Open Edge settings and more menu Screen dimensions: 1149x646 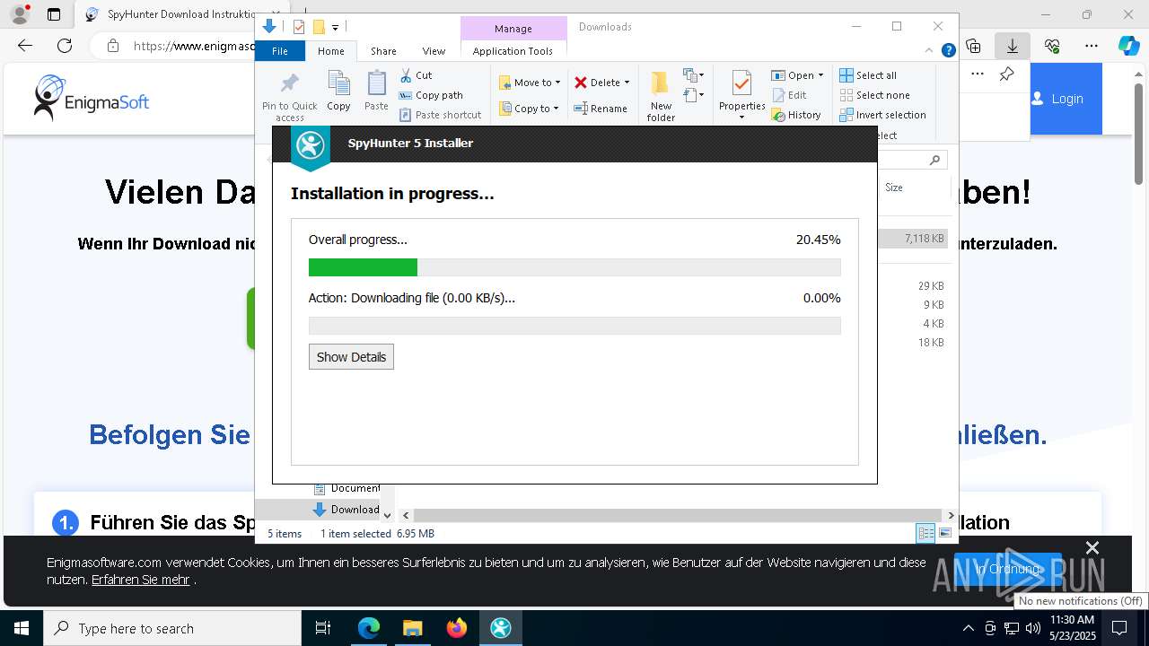click(1092, 46)
